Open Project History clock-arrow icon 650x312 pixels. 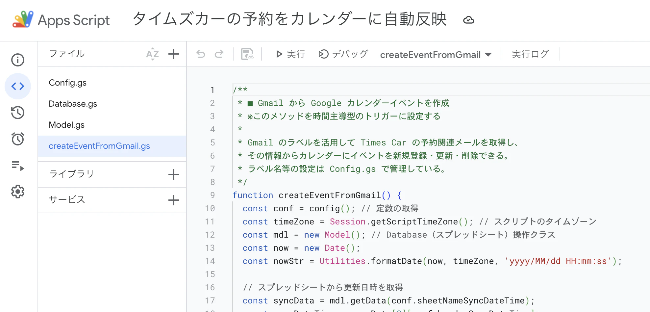(18, 113)
